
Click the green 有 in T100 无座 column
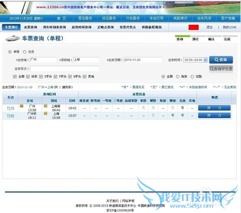[x=182, y=115]
